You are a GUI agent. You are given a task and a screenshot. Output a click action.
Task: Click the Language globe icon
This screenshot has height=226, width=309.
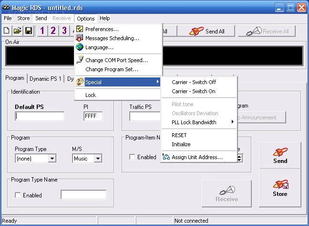80,47
